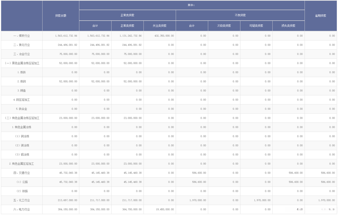
Task: Select the 正常类贷款 group header spanning three columns
Action: pos(128,15)
